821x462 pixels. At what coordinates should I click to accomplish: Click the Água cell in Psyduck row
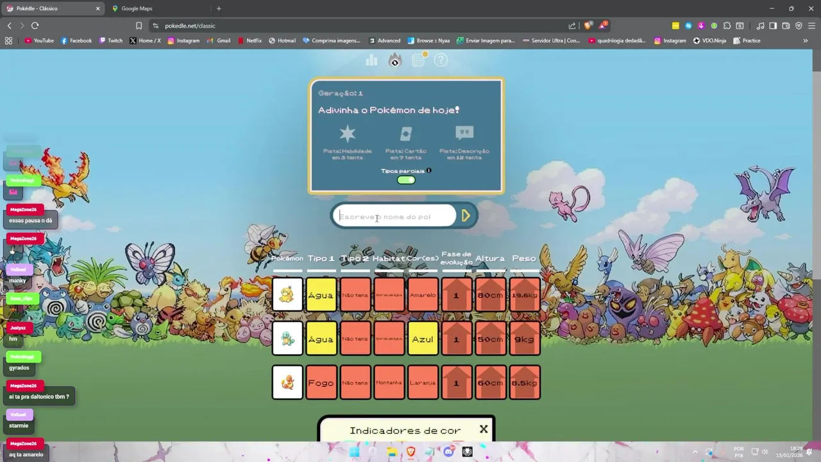[x=321, y=295]
